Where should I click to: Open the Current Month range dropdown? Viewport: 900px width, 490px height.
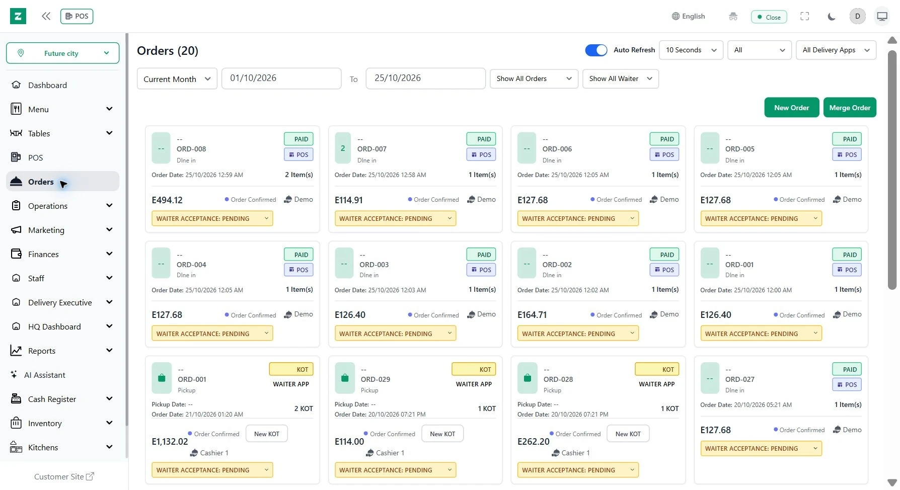[177, 79]
